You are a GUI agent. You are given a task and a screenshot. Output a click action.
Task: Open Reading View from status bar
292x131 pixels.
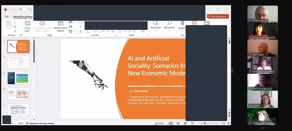point(185,123)
